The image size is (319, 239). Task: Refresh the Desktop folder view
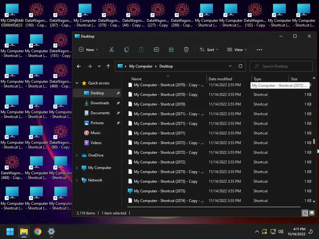(240, 66)
